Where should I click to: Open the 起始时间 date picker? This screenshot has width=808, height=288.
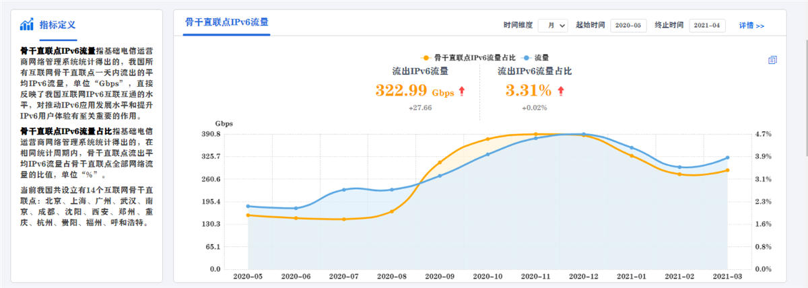[628, 26]
